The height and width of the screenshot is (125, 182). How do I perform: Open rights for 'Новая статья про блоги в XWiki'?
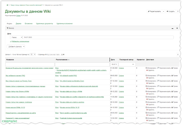point(175,92)
